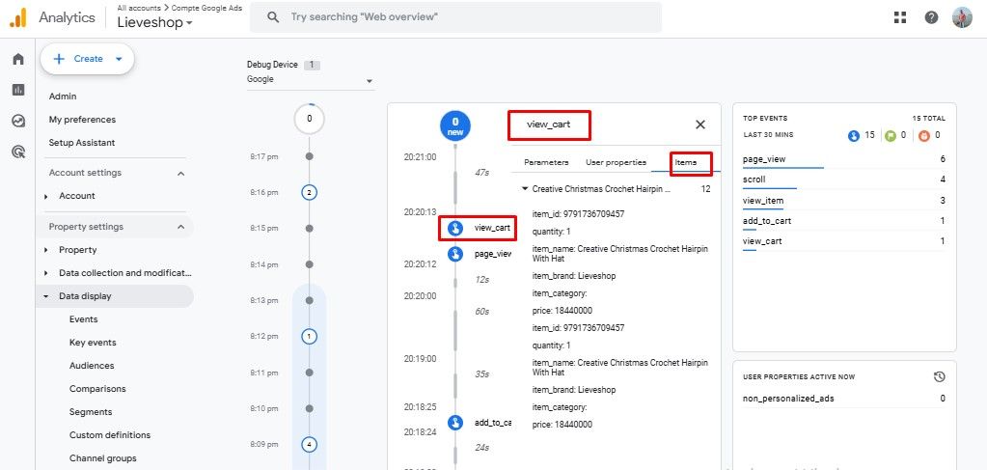Open the Advertising icon in left rail
The image size is (987, 470).
(18, 152)
